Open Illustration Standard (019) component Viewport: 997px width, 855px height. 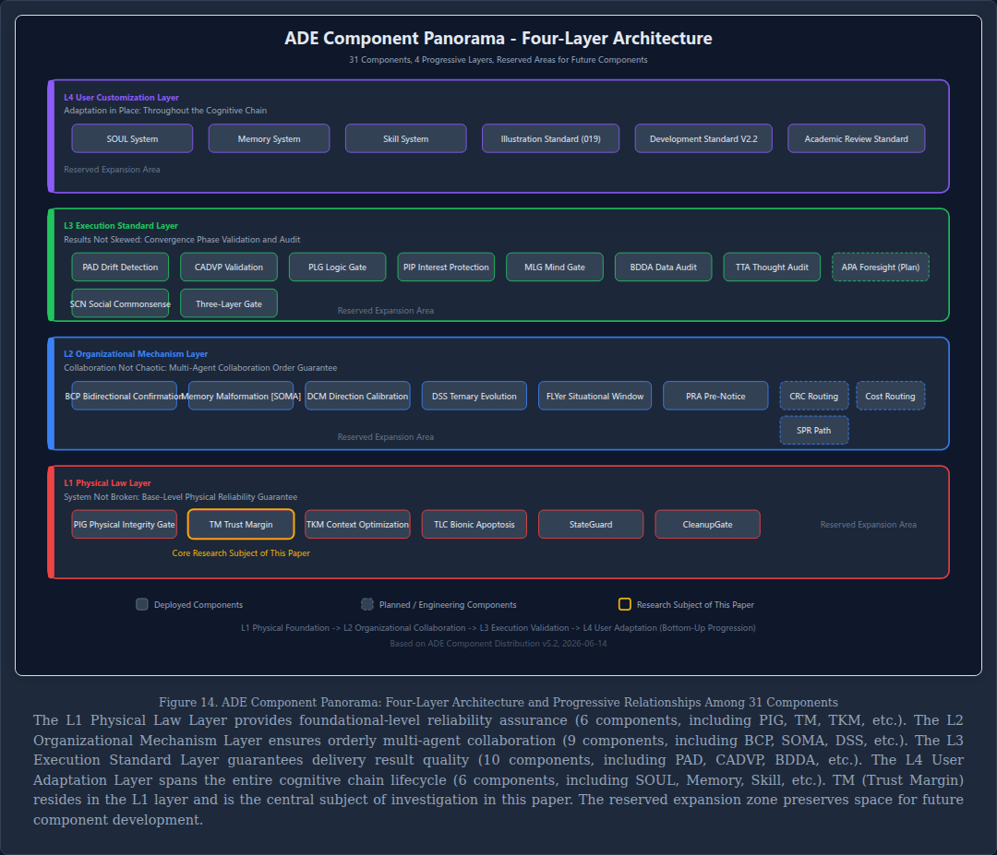pyautogui.click(x=550, y=138)
